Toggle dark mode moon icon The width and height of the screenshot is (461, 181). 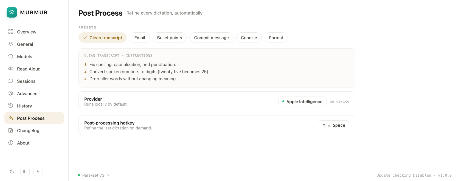[12, 172]
